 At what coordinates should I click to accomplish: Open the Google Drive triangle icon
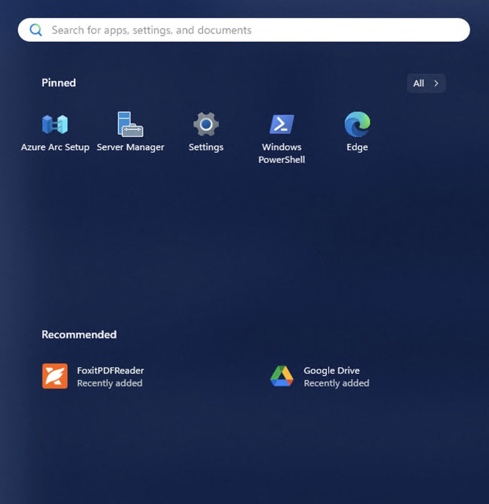click(281, 376)
